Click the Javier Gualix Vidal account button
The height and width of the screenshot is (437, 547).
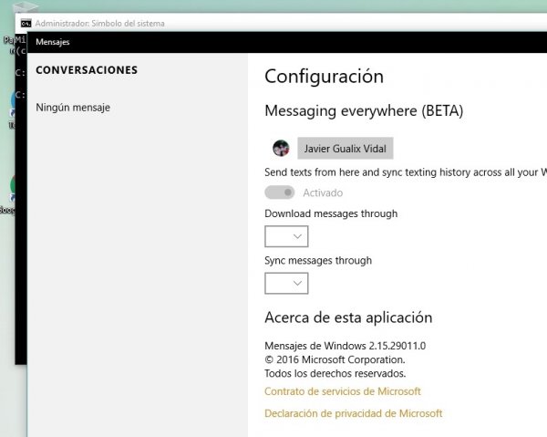point(345,149)
